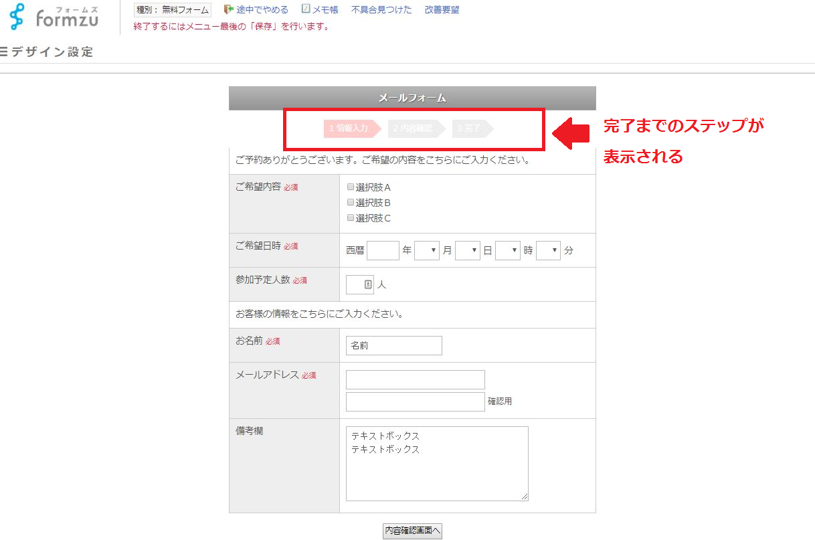Image resolution: width=815 pixels, height=540 pixels.
Task: Open the month (月) dropdown
Action: click(426, 250)
